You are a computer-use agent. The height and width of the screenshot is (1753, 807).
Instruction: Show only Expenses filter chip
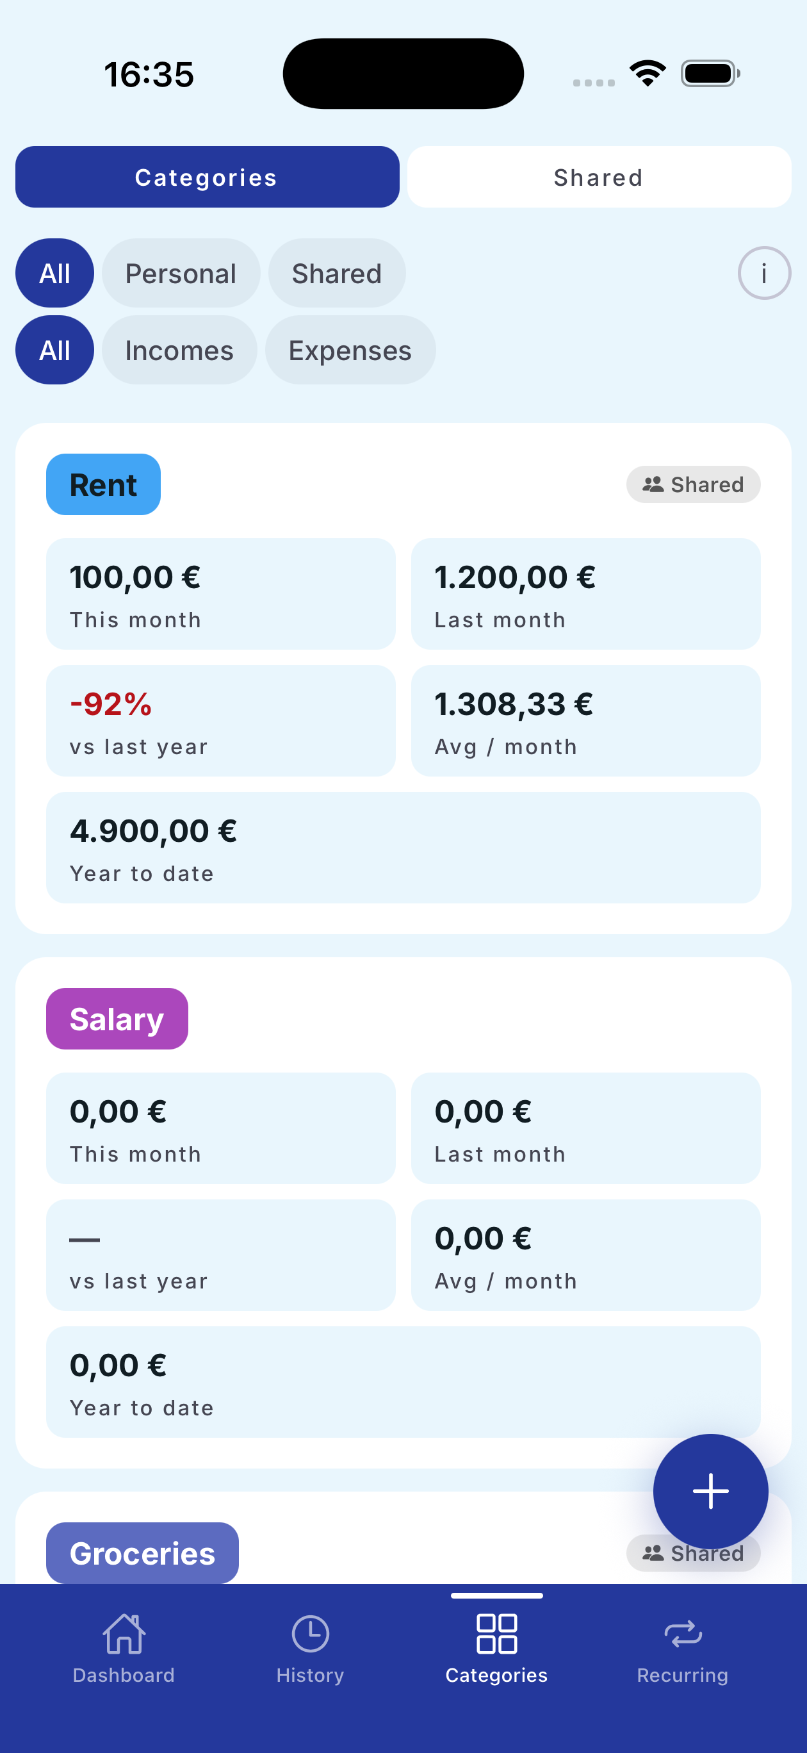coord(350,350)
